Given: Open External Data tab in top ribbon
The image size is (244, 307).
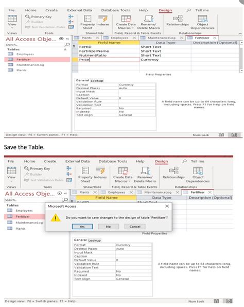Looking at the screenshot, I should [x=79, y=10].
